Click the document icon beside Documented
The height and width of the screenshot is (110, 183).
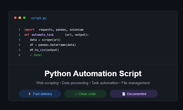[124, 94]
